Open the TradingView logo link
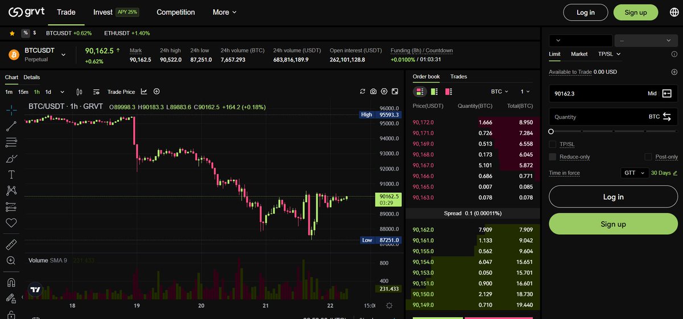This screenshot has width=683, height=319. 35,289
